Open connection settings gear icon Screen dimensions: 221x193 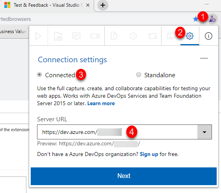coord(189,36)
